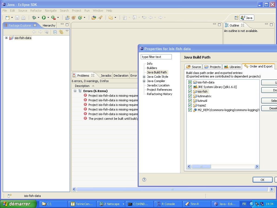The width and height of the screenshot is (277, 208).
Task: Minimize the Outline view panel
Action: 266,24
